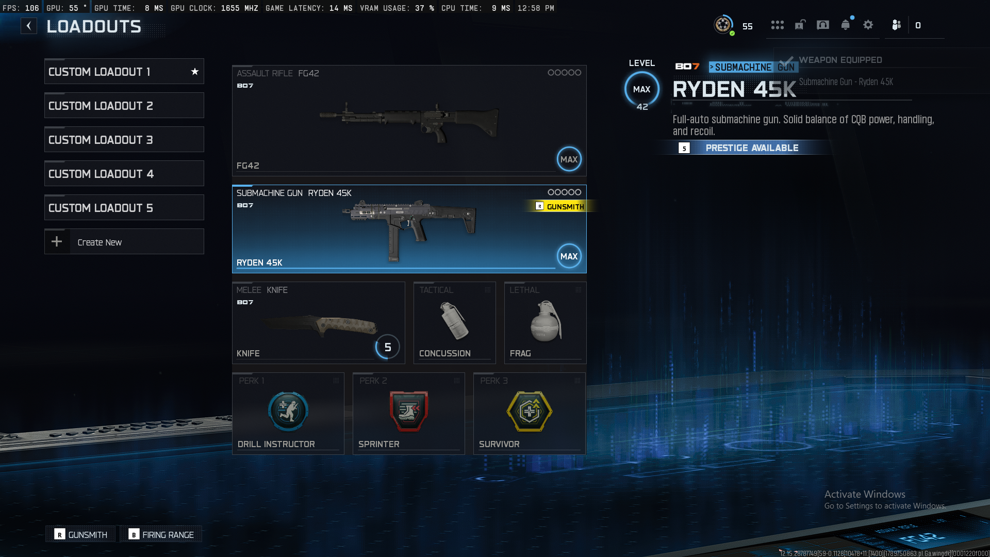The image size is (990, 557).
Task: Click the MAX weapon level ring
Action: point(642,89)
